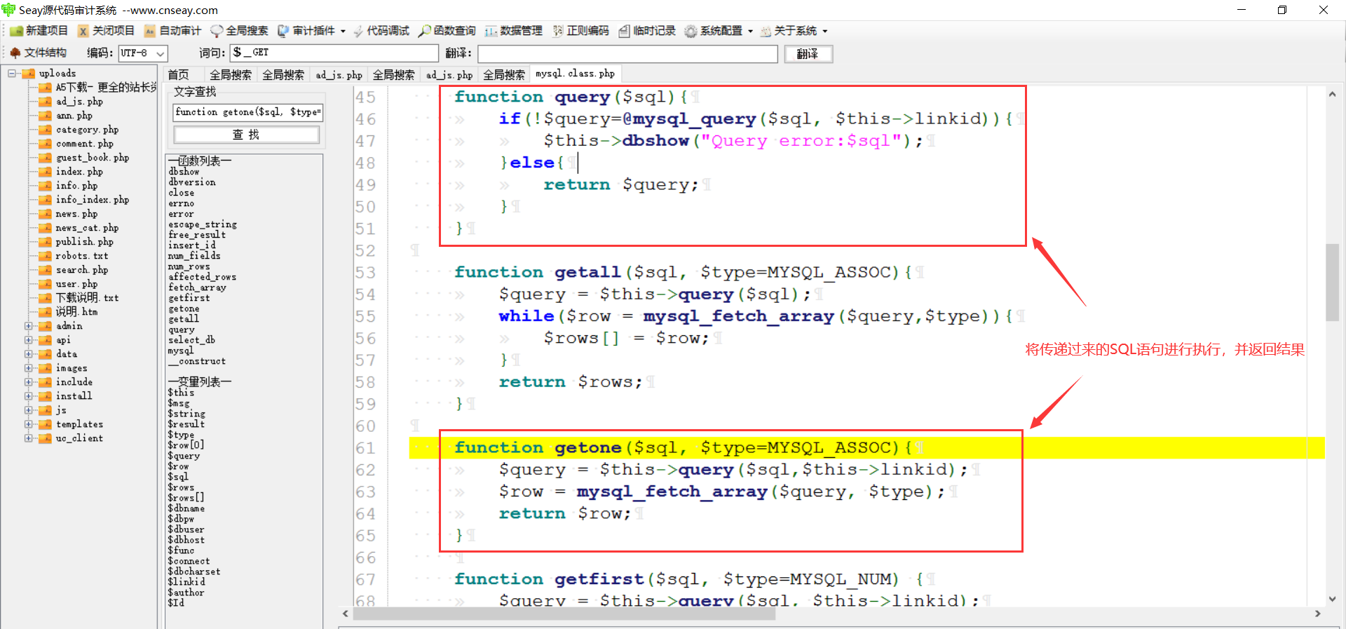Open 全局搜索 from the toolbar
Image resolution: width=1346 pixels, height=629 pixels.
239,31
